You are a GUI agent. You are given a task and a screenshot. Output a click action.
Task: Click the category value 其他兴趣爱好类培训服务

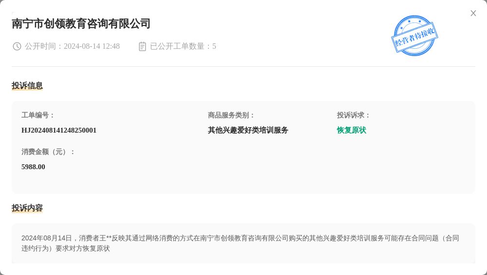point(248,130)
